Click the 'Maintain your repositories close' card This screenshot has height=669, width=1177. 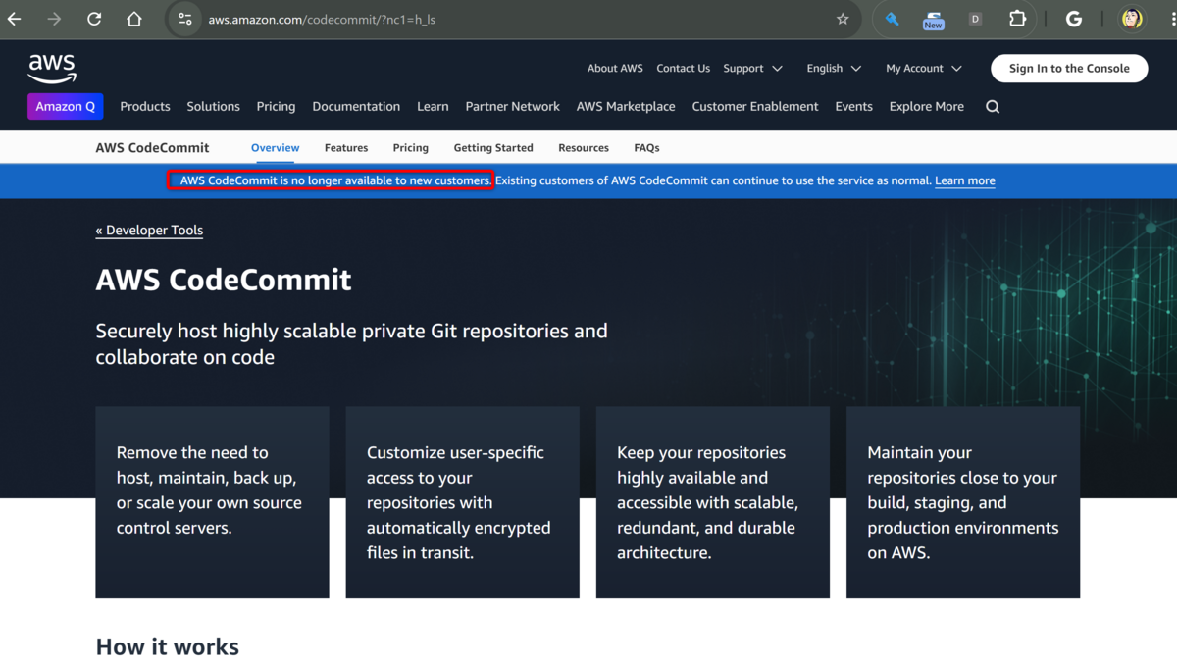[x=963, y=502]
